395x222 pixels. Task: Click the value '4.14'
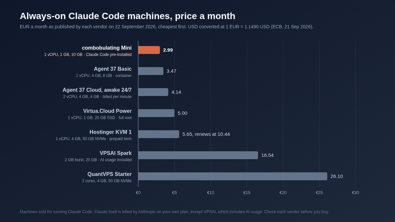point(176,92)
